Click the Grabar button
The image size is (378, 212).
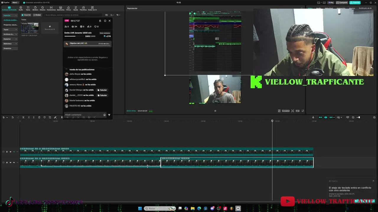37,15
